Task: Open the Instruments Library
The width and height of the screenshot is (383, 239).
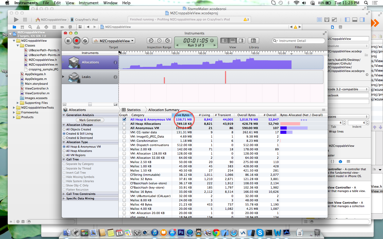Action: click(x=253, y=41)
